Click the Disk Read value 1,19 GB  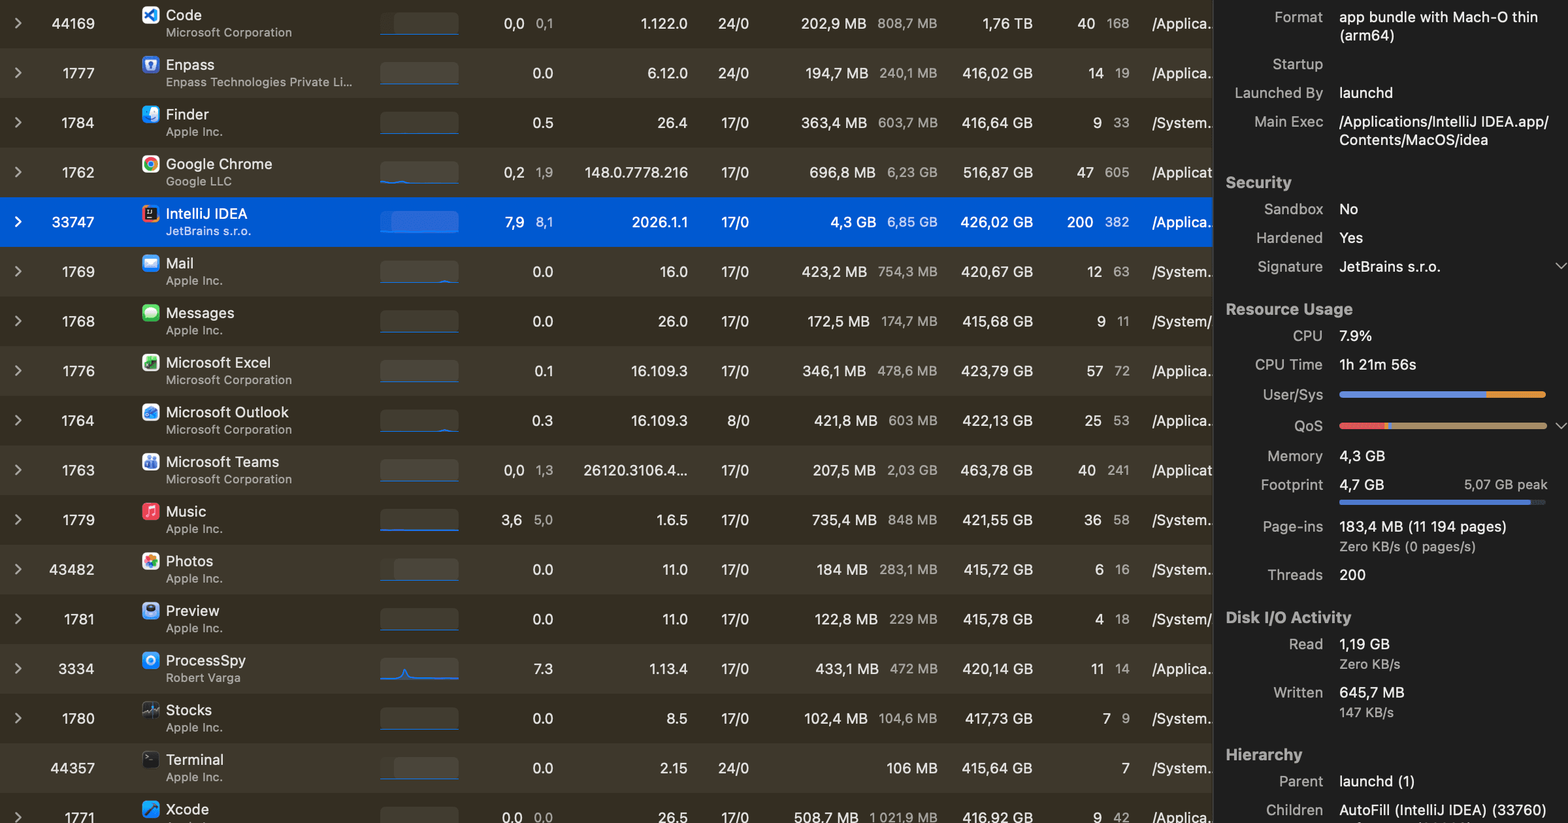(1364, 644)
